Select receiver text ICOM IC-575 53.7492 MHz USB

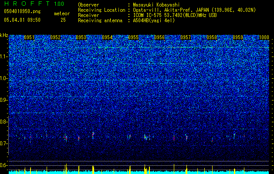175,15
